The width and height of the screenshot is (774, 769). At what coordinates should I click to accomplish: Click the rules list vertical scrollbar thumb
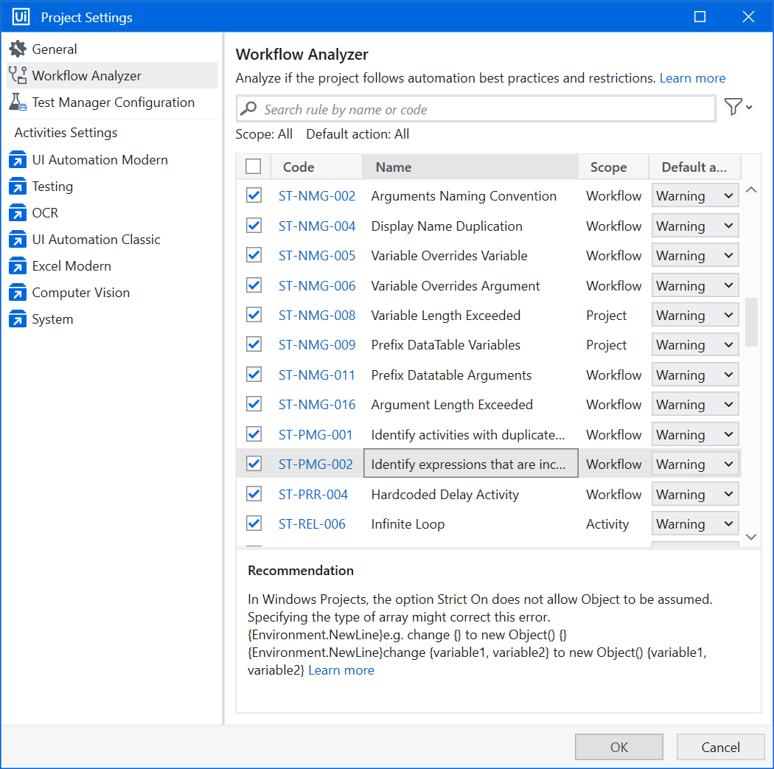[751, 321]
